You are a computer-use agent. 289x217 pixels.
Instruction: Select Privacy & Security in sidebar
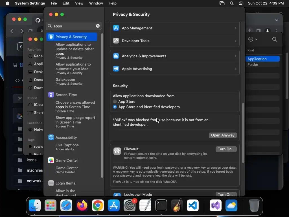tap(72, 37)
